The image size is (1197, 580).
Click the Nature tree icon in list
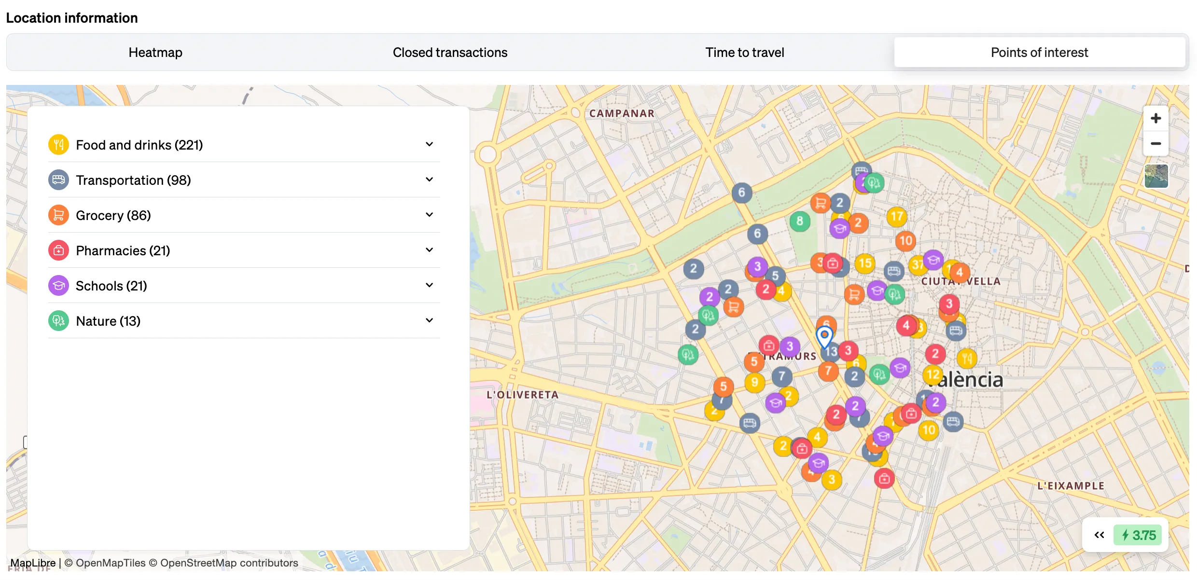(58, 321)
